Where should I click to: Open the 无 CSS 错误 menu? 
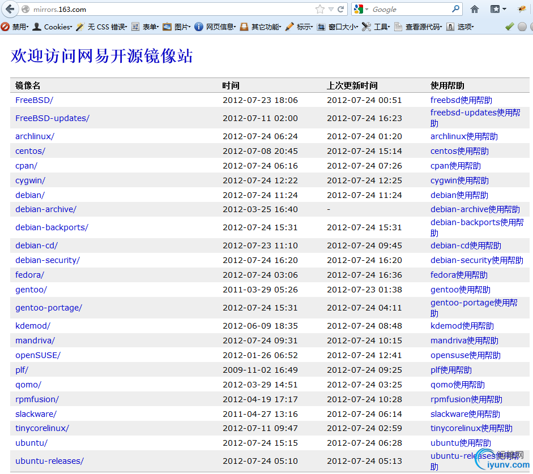[101, 27]
